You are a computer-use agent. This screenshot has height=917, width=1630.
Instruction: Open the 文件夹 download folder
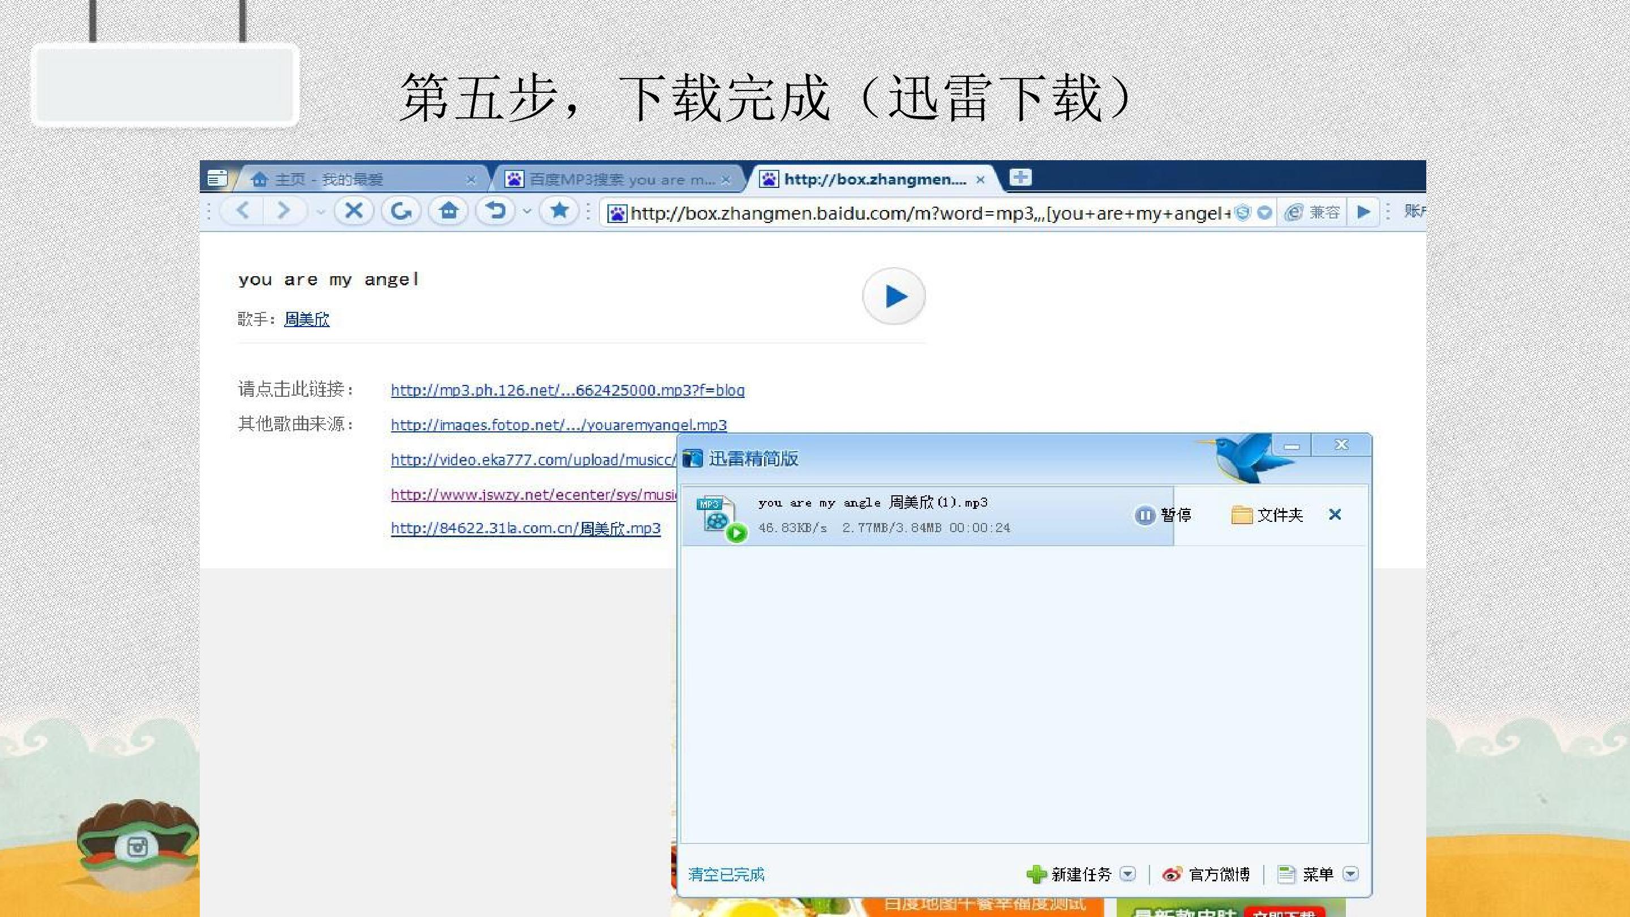[x=1267, y=515]
